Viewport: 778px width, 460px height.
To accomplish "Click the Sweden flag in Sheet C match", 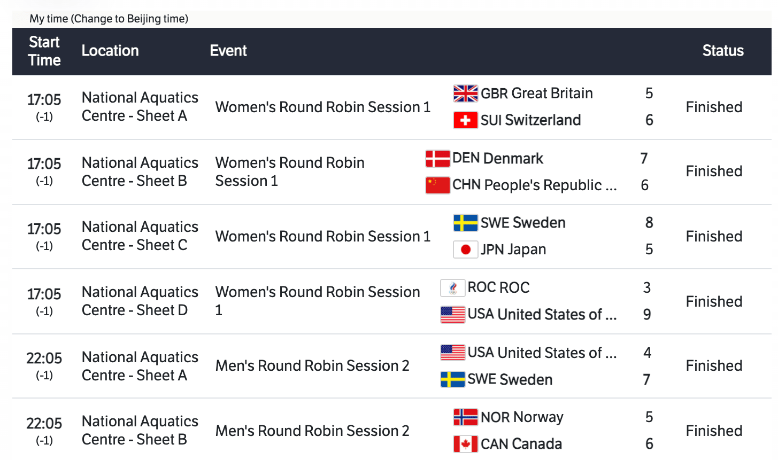I will [x=465, y=223].
